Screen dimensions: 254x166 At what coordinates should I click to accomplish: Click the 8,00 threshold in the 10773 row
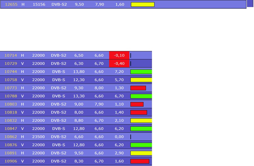(x=99, y=88)
